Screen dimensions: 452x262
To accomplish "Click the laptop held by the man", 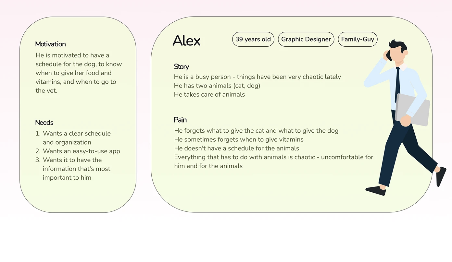I will point(413,110).
